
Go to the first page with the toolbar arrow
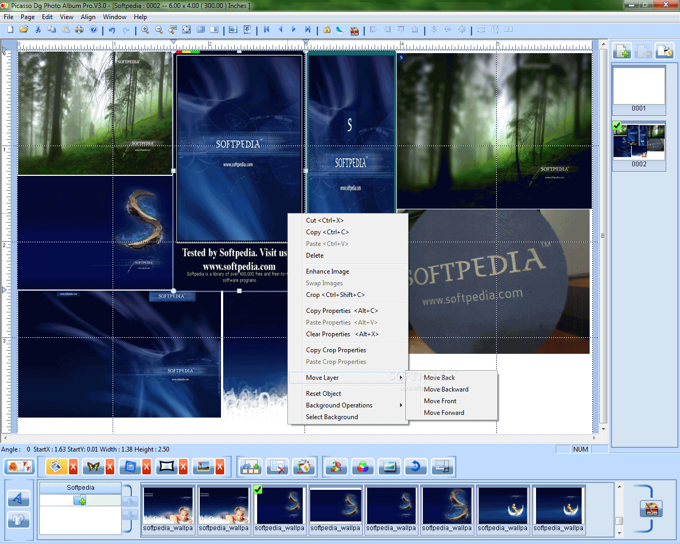pos(267,30)
